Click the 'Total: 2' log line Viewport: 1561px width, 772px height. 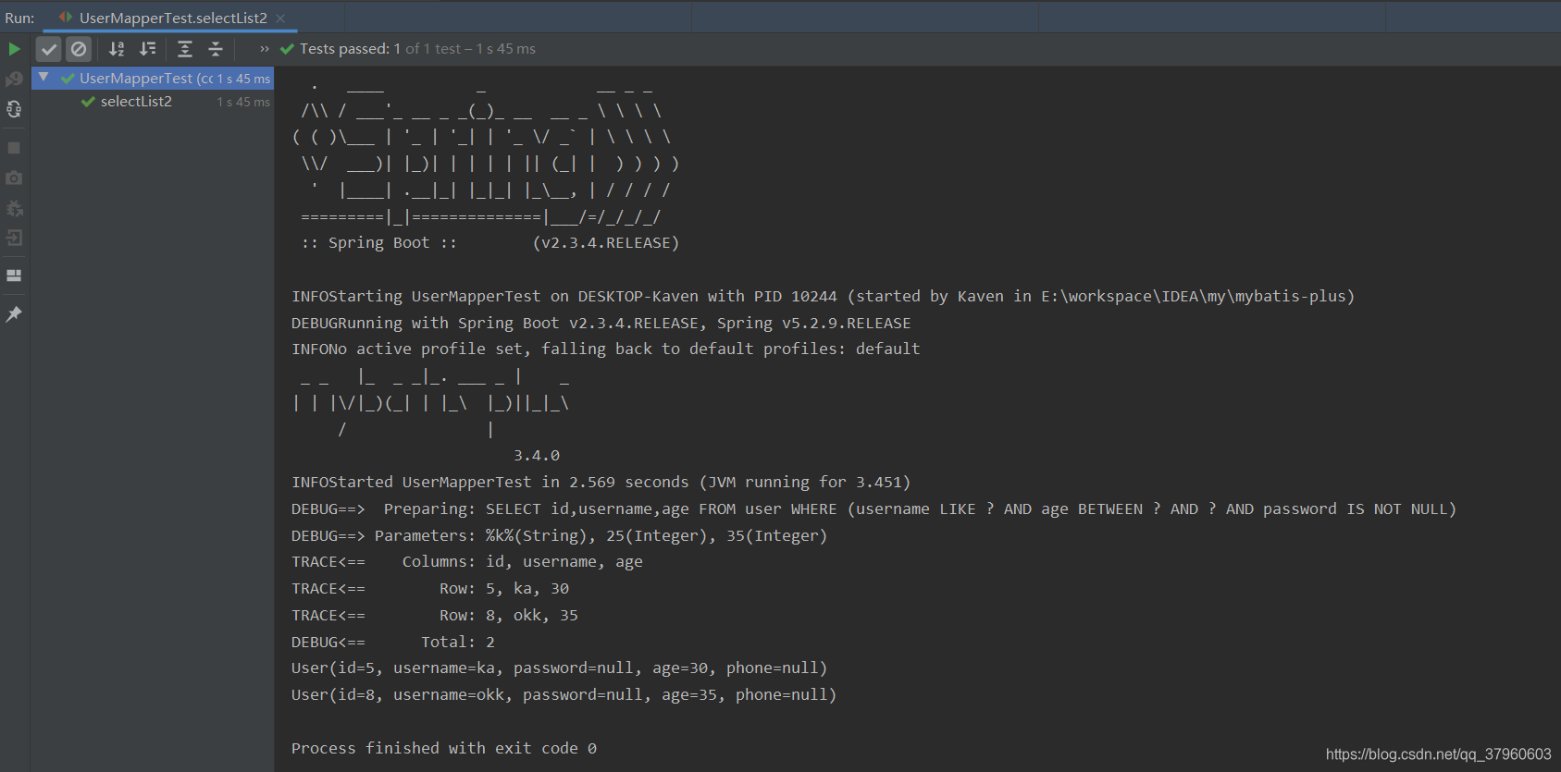pyautogui.click(x=393, y=643)
